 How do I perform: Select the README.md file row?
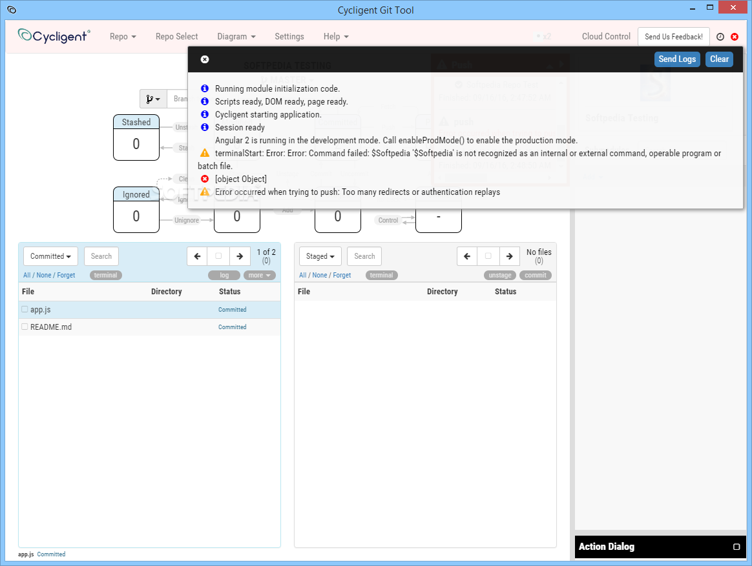click(150, 327)
